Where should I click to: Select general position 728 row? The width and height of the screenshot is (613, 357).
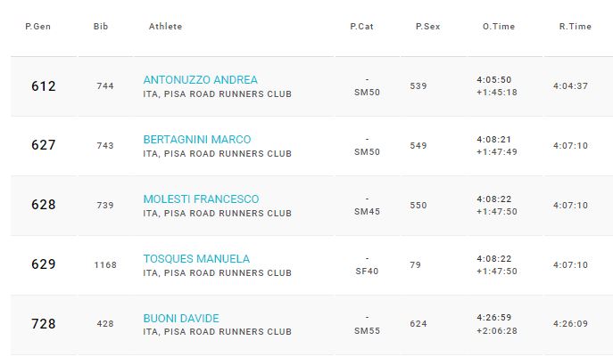(312, 324)
